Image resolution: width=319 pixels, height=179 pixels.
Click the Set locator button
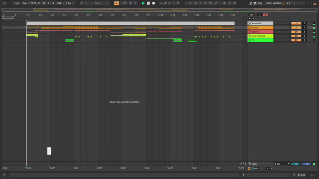[x=251, y=15]
